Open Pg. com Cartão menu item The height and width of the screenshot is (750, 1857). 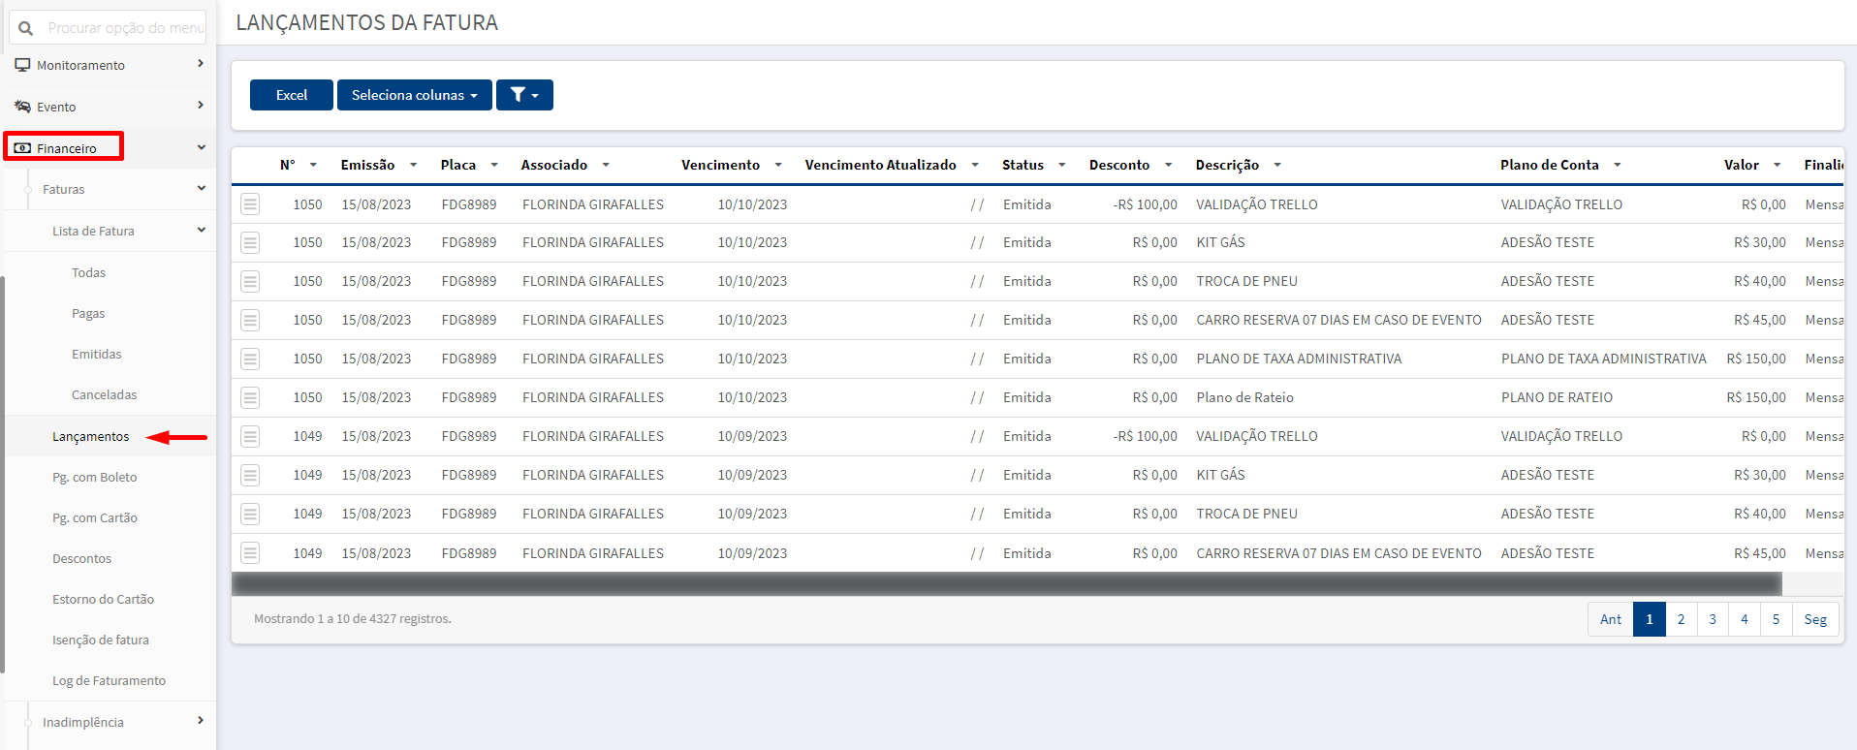95,518
